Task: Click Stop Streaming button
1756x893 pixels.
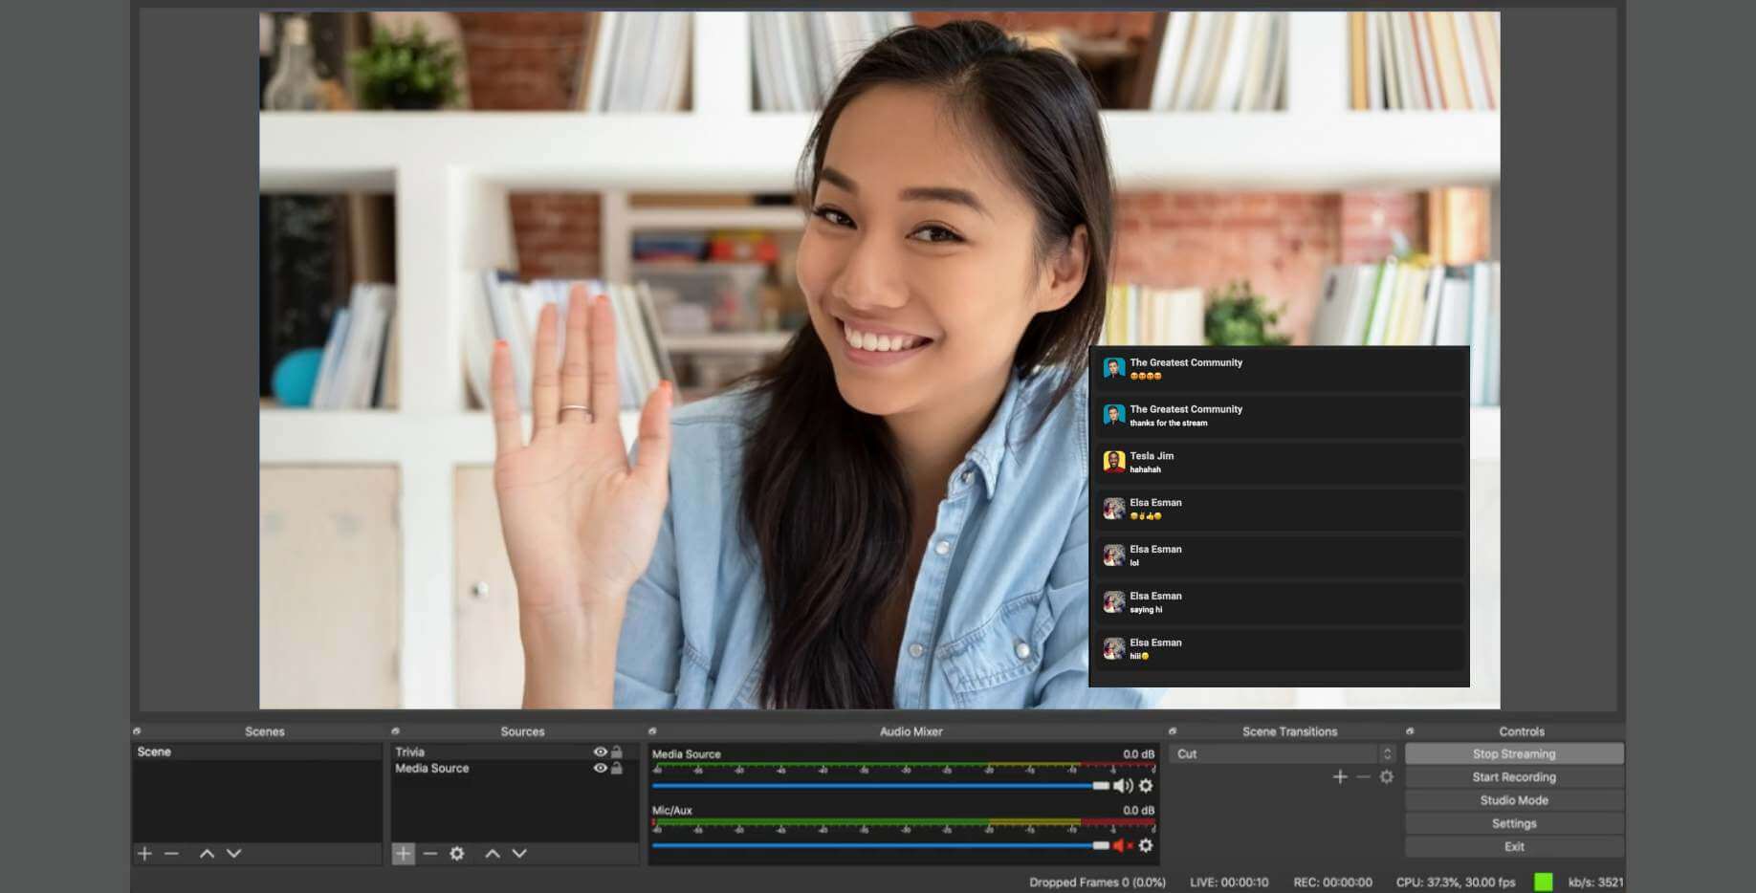Action: coord(1514,753)
